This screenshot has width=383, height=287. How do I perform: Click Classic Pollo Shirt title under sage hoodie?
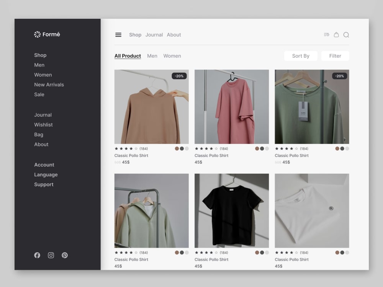point(131,260)
